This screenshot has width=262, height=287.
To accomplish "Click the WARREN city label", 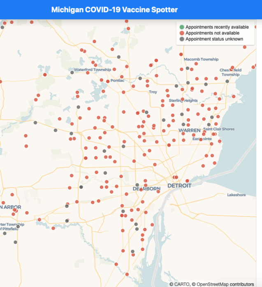I will pos(190,130).
